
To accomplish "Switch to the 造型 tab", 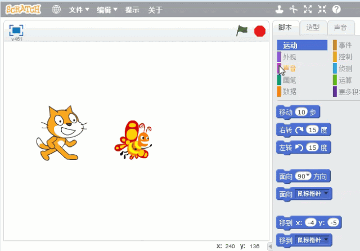I will tap(313, 28).
